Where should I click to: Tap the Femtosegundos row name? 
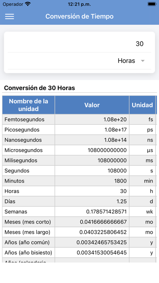tap(24, 120)
